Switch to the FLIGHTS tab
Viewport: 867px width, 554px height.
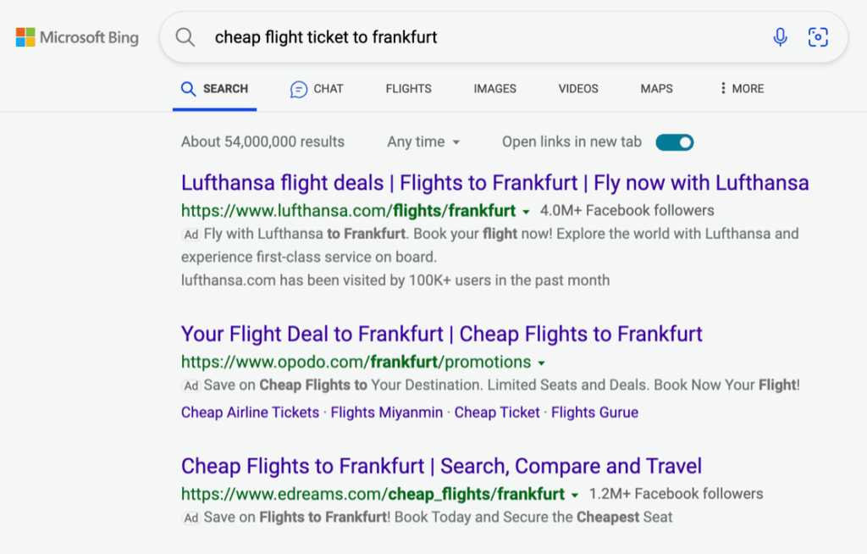click(408, 88)
